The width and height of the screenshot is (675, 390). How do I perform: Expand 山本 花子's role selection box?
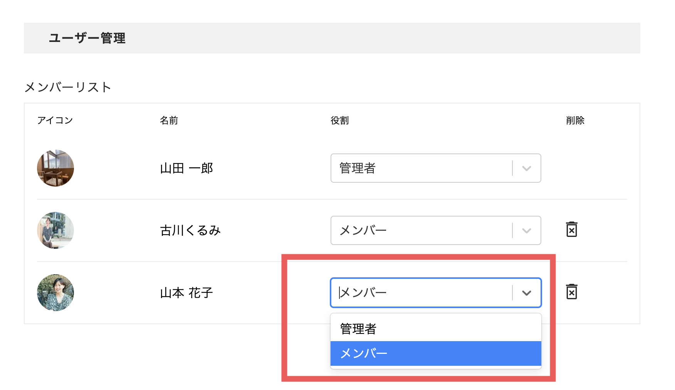(435, 292)
